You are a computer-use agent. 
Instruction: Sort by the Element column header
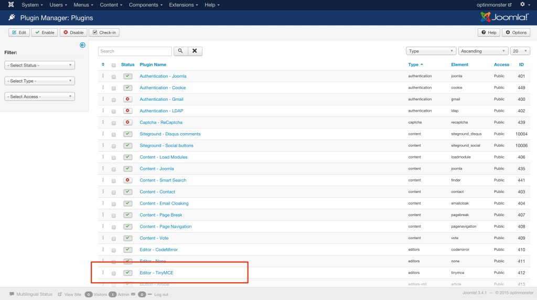coord(459,65)
